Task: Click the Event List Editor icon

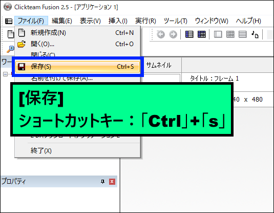Action: coord(243,34)
